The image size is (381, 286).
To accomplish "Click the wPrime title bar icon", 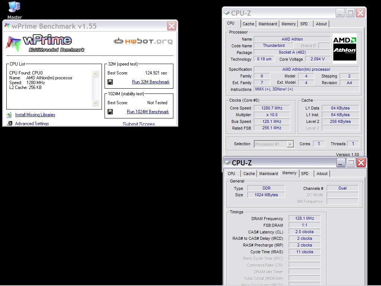I will point(7,26).
